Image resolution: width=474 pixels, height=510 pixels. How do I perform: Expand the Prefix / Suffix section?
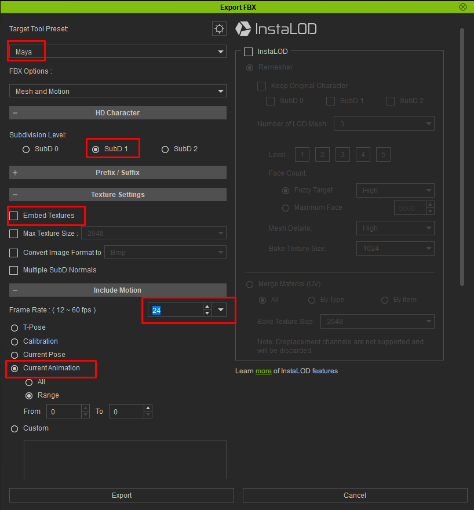[x=118, y=173]
